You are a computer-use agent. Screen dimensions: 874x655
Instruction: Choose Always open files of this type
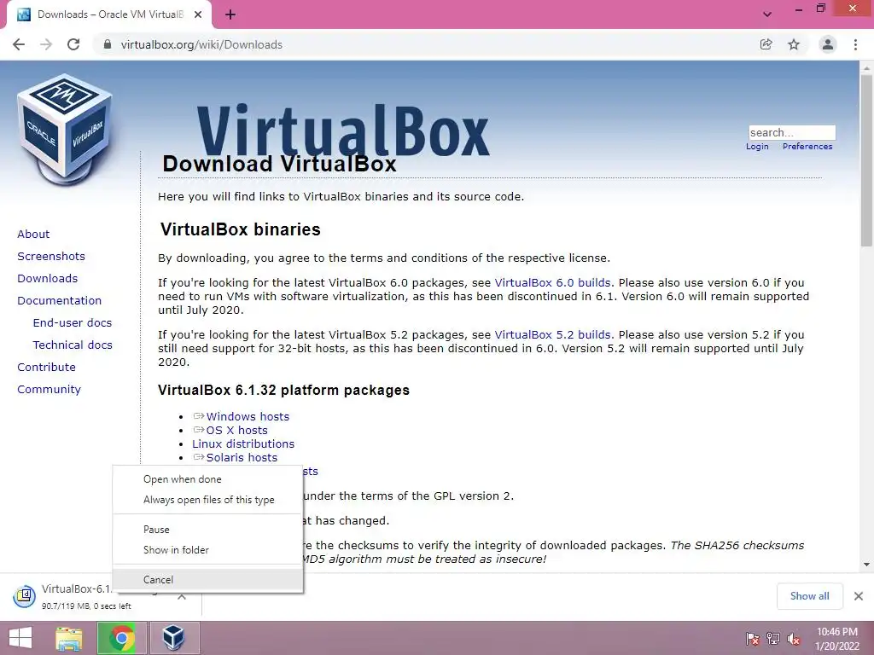[208, 500]
